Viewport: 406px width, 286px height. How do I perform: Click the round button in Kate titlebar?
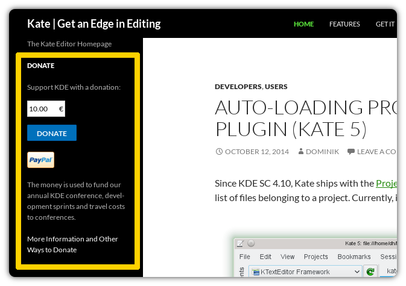pyautogui.click(x=251, y=243)
